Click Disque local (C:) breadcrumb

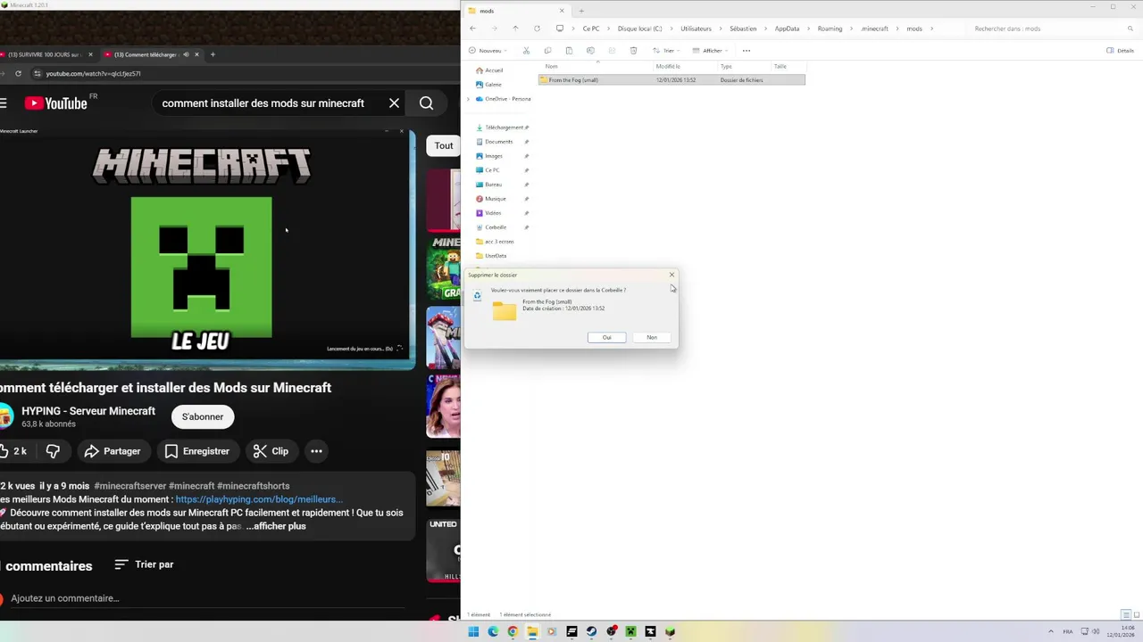click(x=640, y=29)
